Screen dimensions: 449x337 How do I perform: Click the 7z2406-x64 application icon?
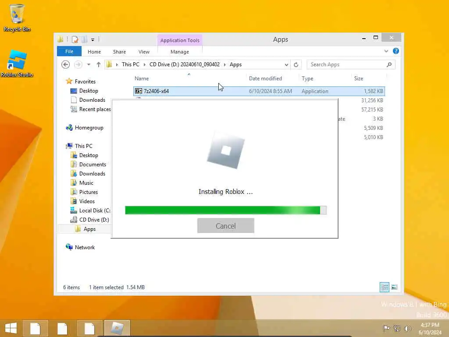[x=138, y=91]
